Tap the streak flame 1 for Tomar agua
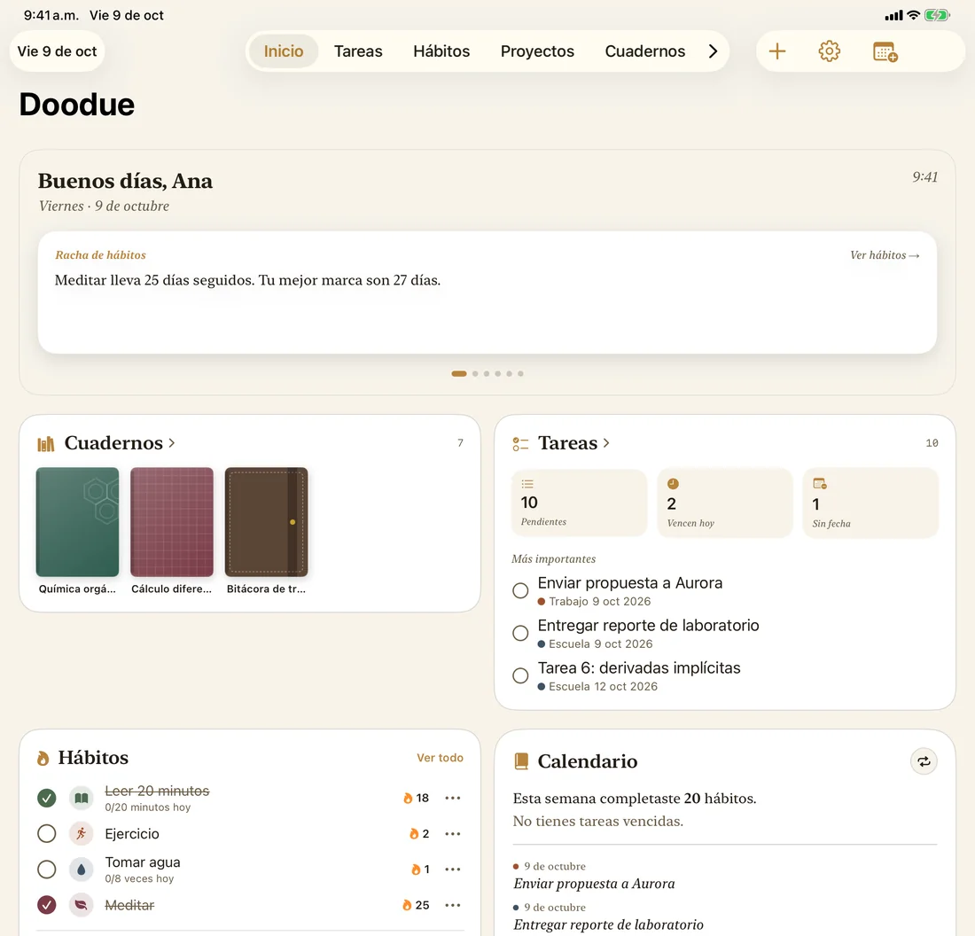The height and width of the screenshot is (936, 975). [420, 870]
